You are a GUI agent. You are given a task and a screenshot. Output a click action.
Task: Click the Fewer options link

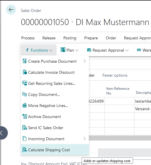pyautogui.click(x=115, y=75)
